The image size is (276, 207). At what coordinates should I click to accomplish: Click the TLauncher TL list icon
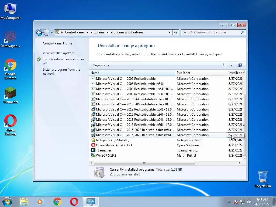coord(93,150)
